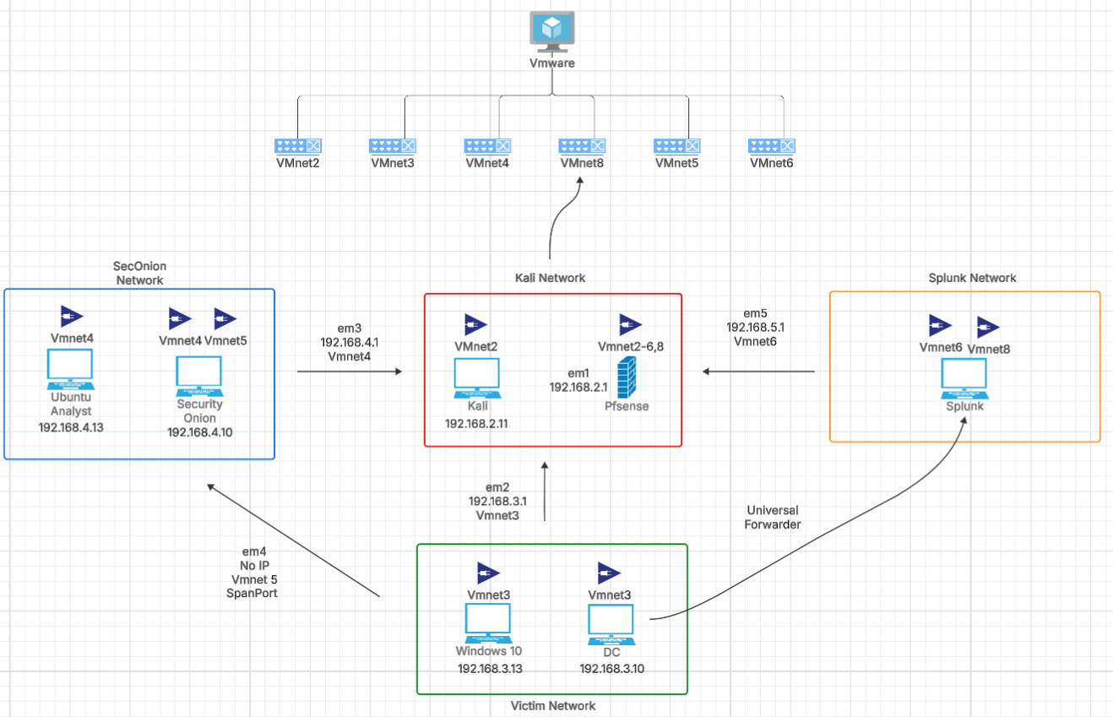The image size is (1113, 717).
Task: Click the Windows 10 computer icon
Action: (x=489, y=622)
